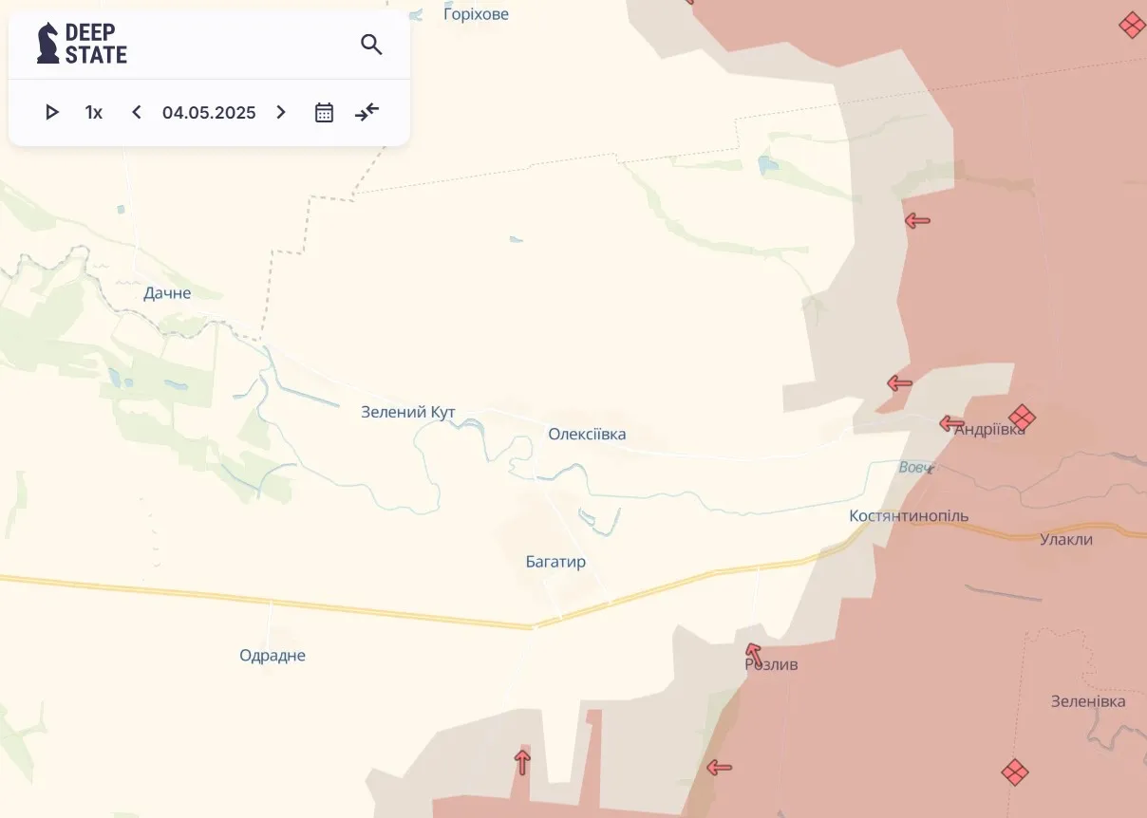Click the Зелений Кут village label
1147x818 pixels.
tap(408, 412)
